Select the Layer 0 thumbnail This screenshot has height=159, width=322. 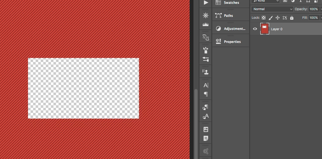pos(265,29)
